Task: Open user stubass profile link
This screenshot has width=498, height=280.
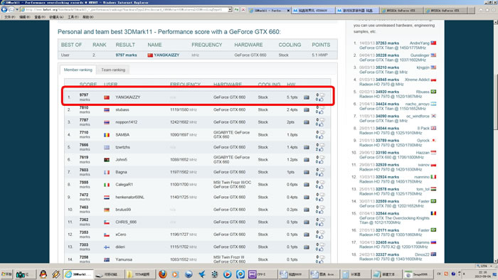Action: point(122,109)
